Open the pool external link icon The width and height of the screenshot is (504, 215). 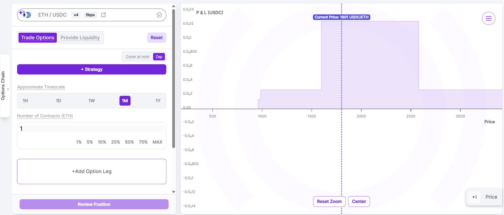click(103, 15)
